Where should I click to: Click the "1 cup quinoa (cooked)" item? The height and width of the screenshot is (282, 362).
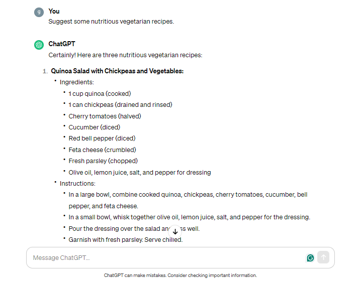pos(100,93)
